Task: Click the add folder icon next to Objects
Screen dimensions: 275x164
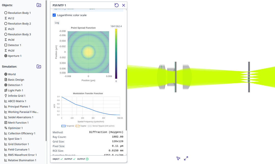Action: click(39, 5)
